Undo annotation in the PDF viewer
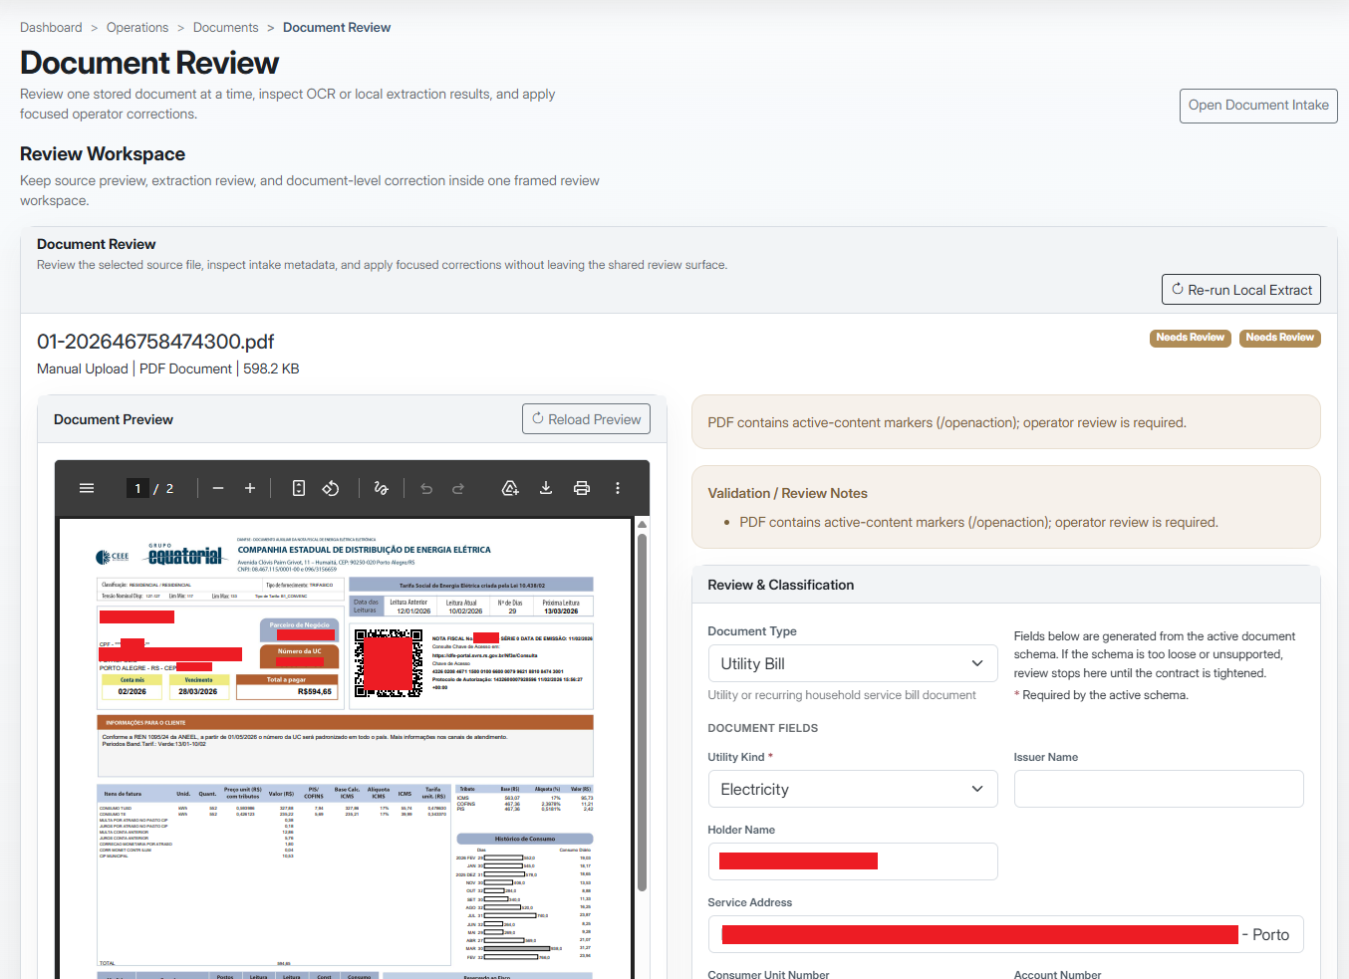Image resolution: width=1349 pixels, height=979 pixels. tap(425, 488)
